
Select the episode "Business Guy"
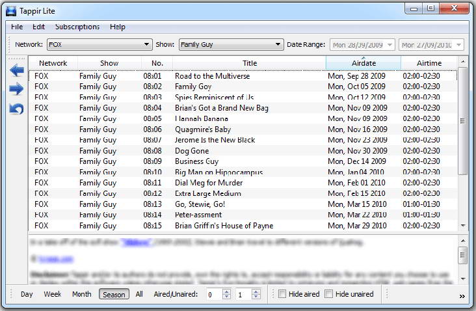point(243,161)
